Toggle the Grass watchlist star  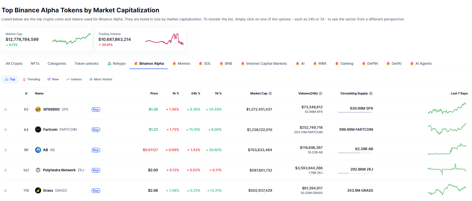(x=5, y=191)
